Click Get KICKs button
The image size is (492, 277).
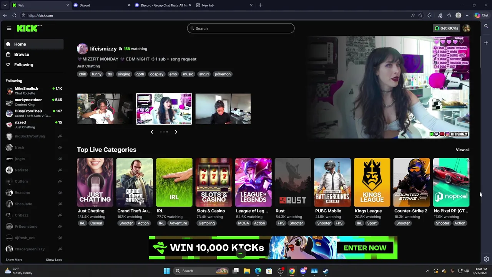click(x=446, y=28)
